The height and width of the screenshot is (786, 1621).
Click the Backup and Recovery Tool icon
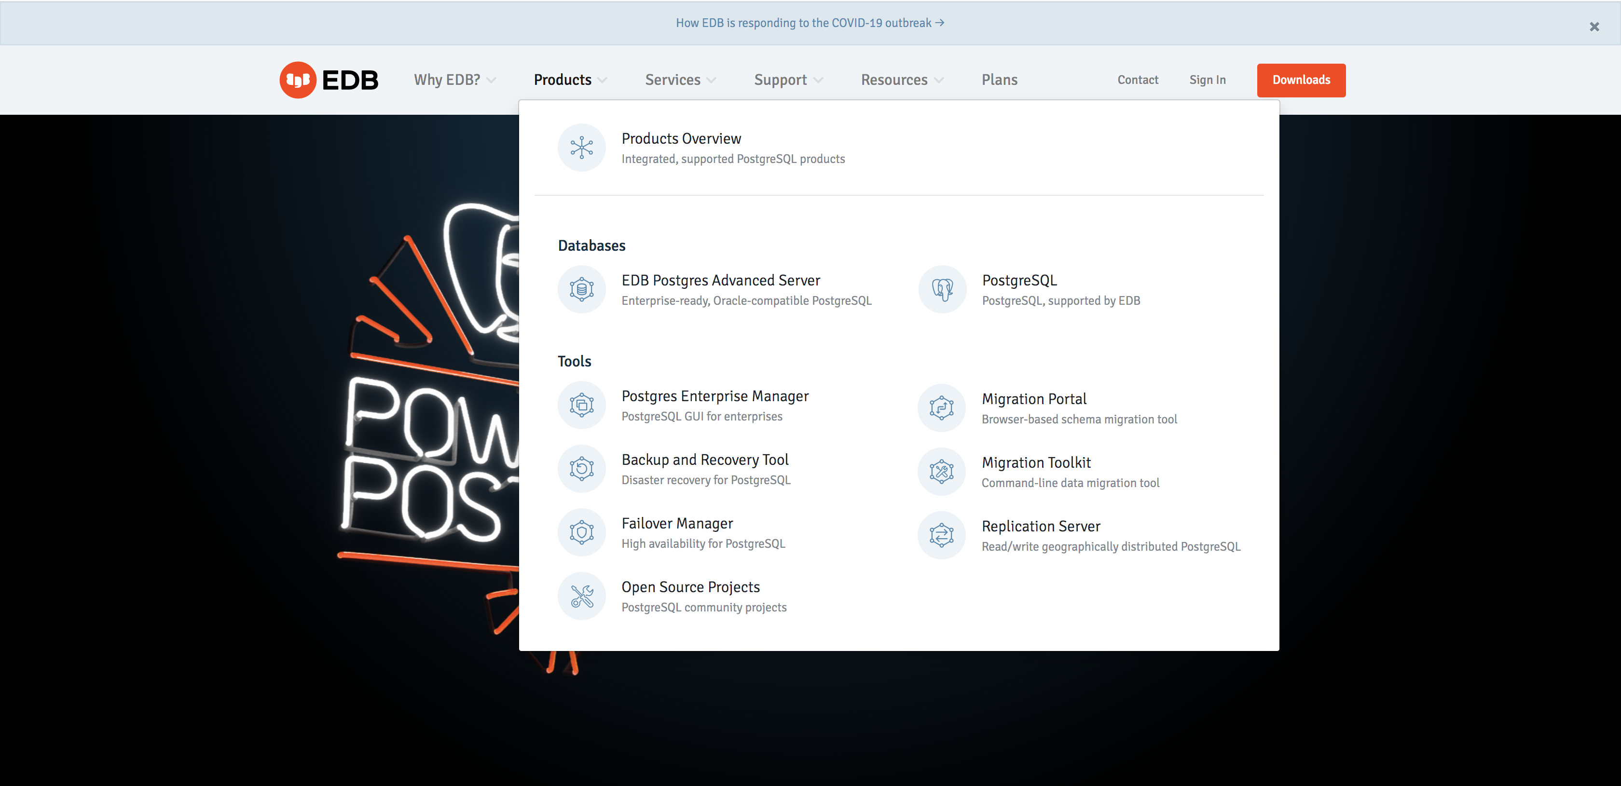click(x=581, y=468)
